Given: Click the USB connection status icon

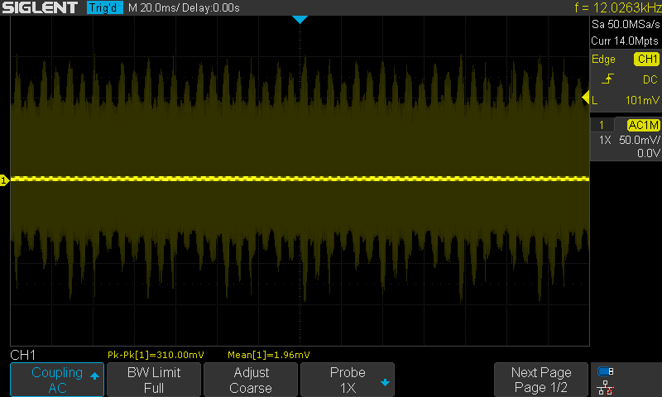Looking at the screenshot, I should [605, 372].
